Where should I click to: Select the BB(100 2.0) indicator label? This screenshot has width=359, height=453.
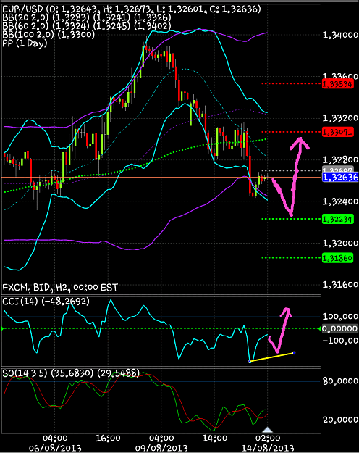pos(48,35)
